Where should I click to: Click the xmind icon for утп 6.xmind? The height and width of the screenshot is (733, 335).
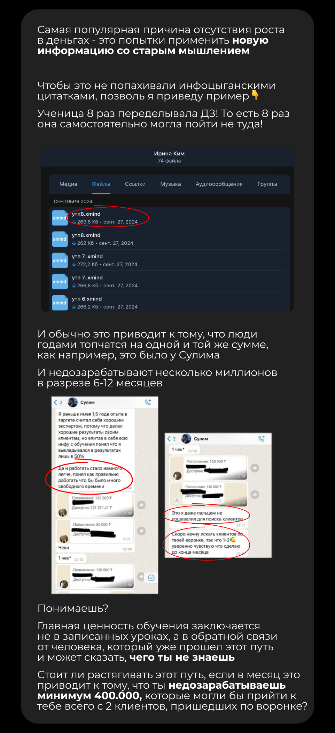click(60, 303)
